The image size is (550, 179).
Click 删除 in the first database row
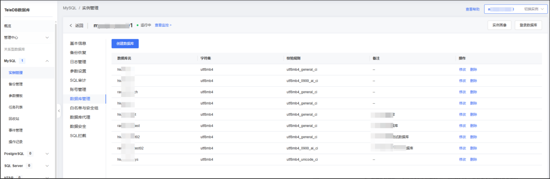point(473,70)
